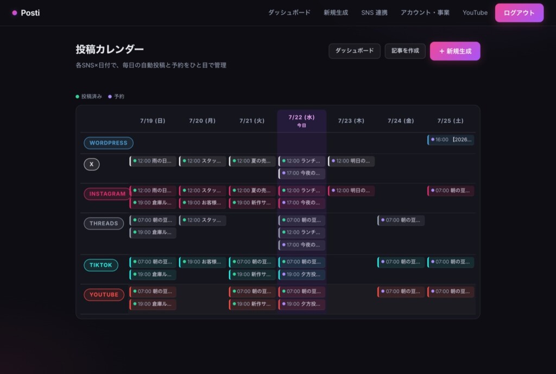This screenshot has width=556, height=374.
Task: Select the TIKTOK platform pill
Action: click(x=100, y=265)
